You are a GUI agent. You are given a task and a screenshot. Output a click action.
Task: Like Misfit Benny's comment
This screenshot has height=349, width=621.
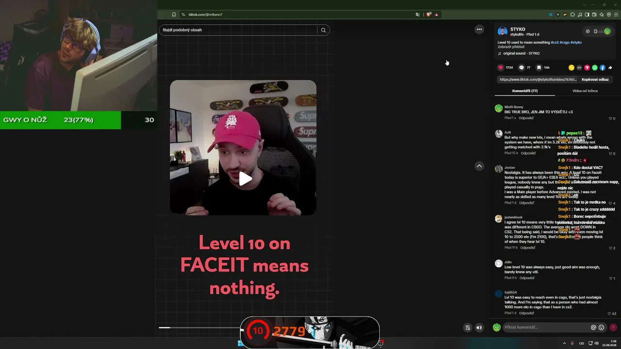(x=611, y=118)
